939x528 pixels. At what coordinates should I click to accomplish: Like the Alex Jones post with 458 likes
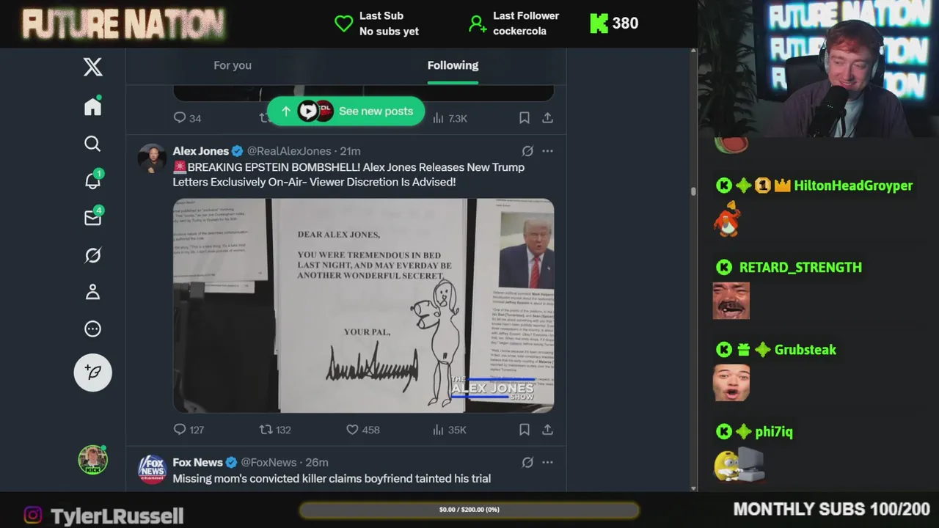click(x=362, y=430)
